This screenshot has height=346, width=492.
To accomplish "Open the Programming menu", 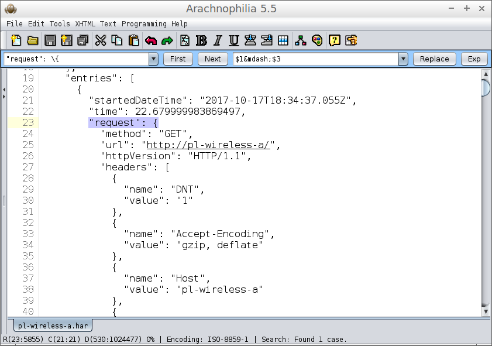I will pyautogui.click(x=144, y=24).
